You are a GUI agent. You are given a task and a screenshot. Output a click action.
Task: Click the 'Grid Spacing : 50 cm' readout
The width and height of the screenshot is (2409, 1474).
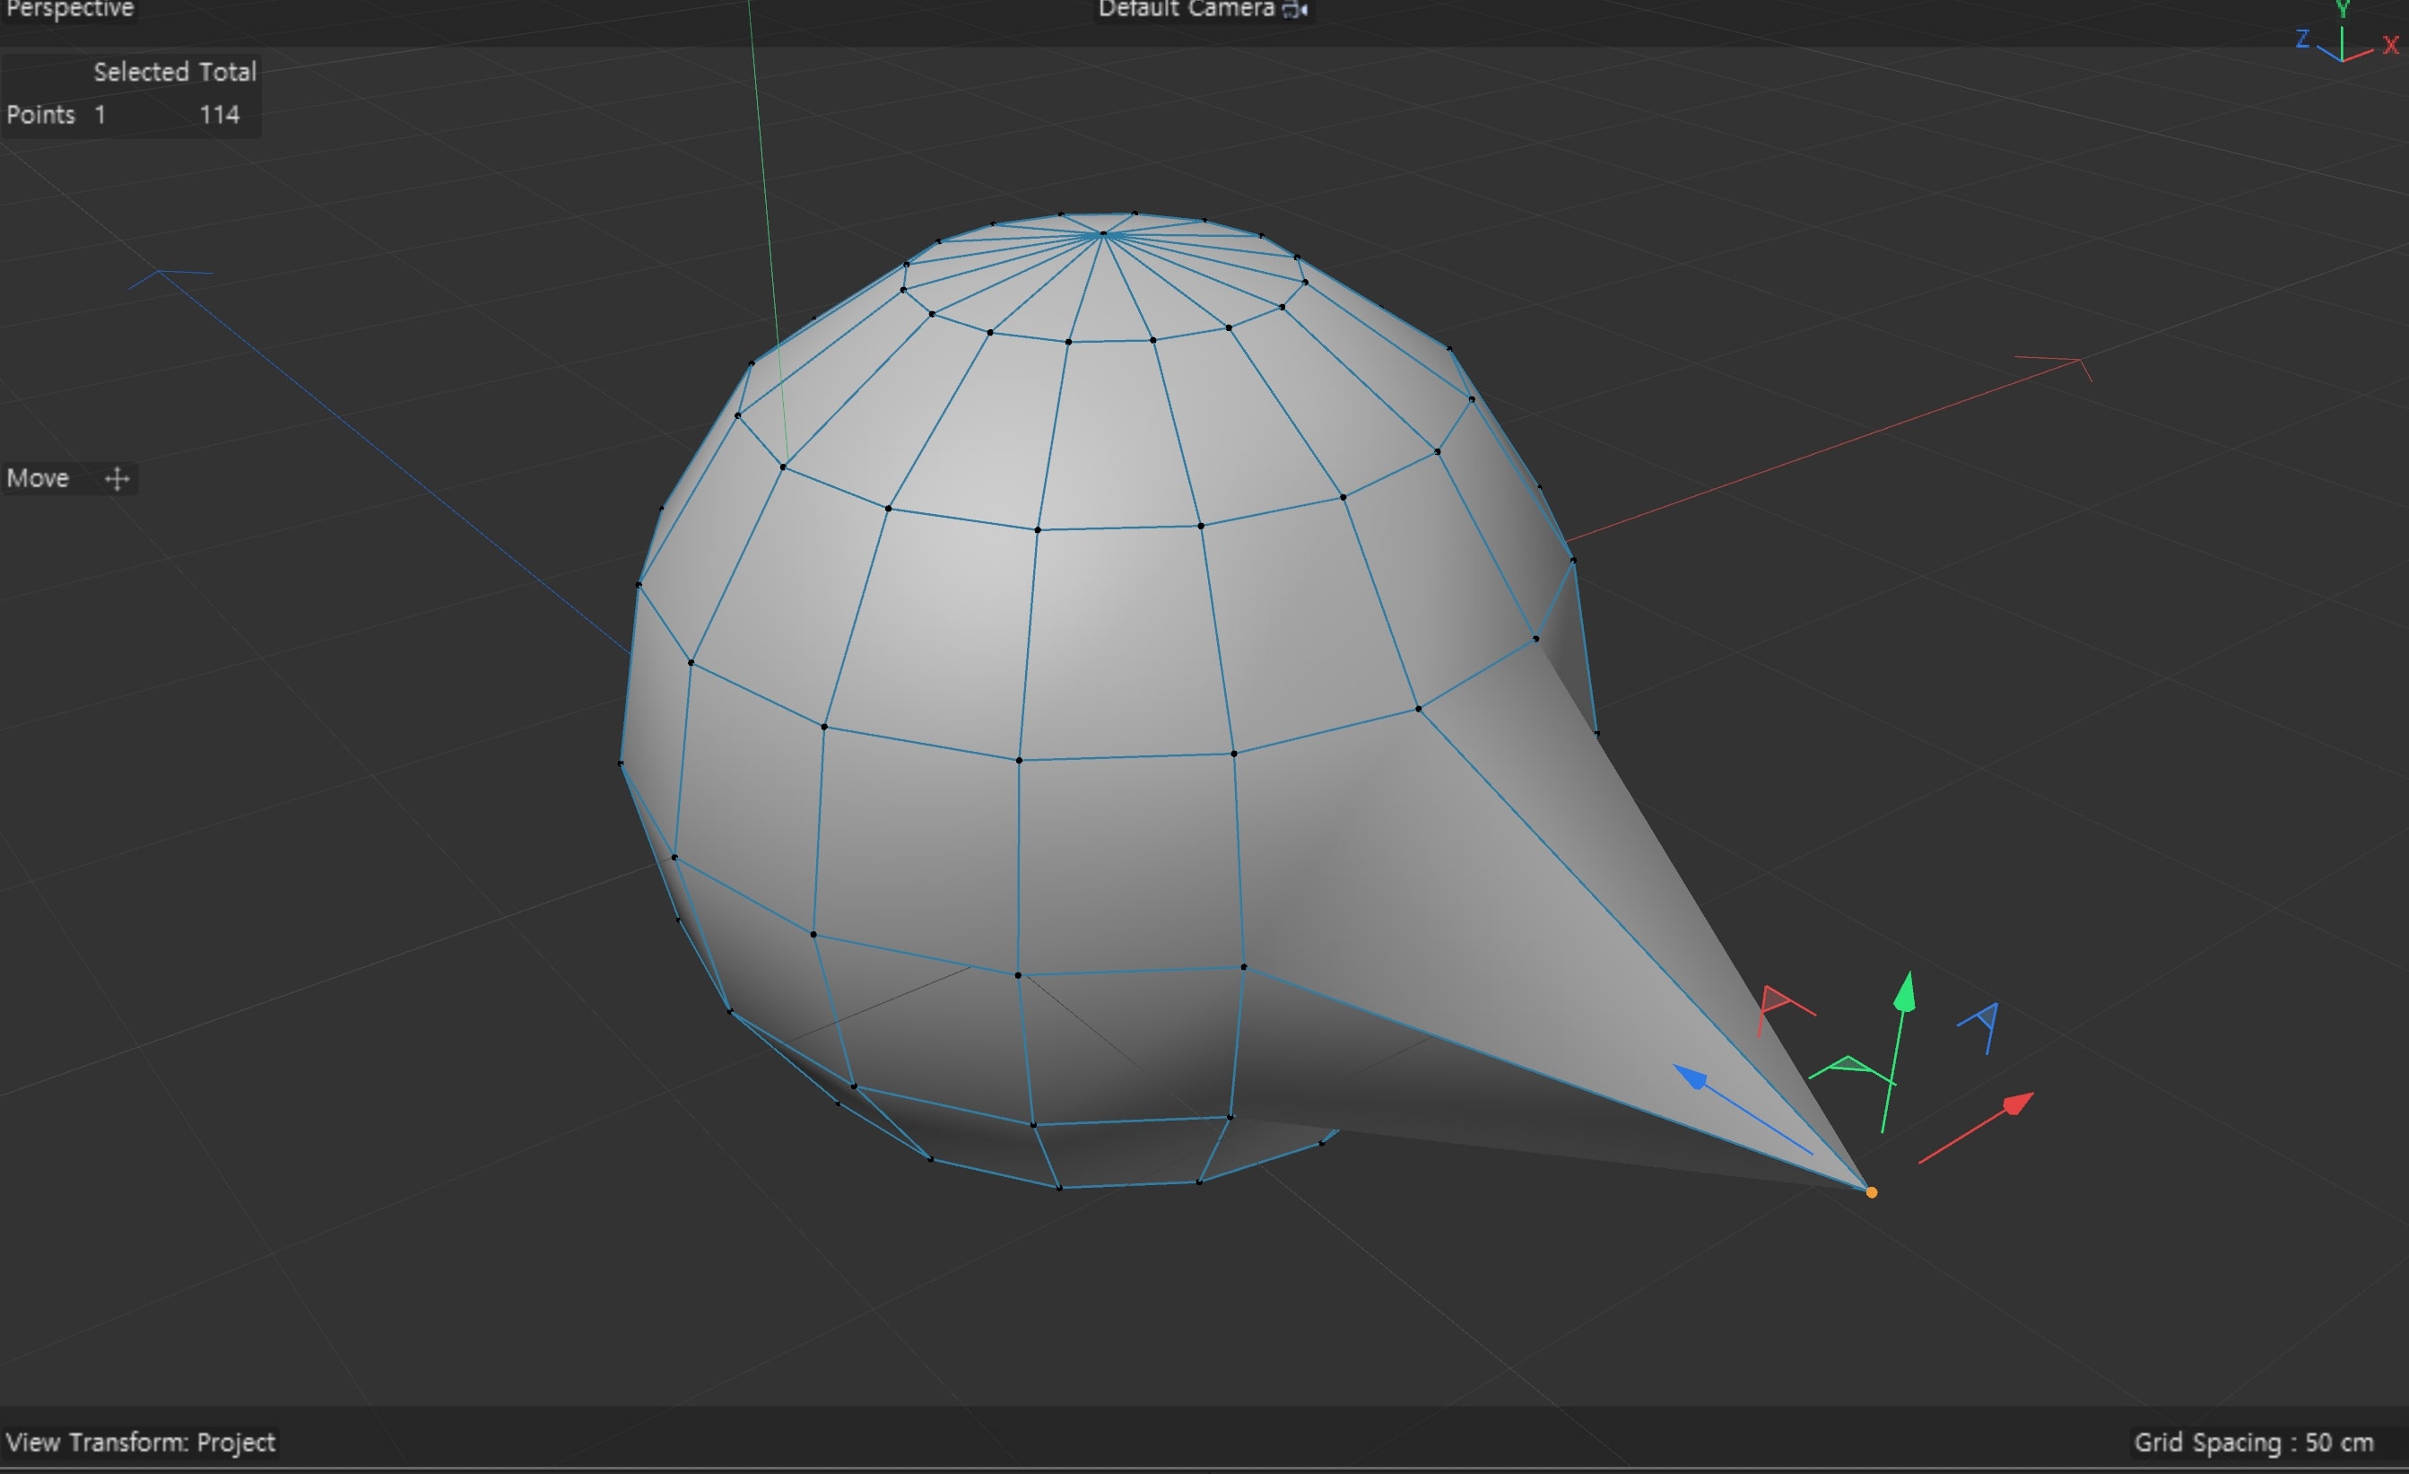[2254, 1443]
